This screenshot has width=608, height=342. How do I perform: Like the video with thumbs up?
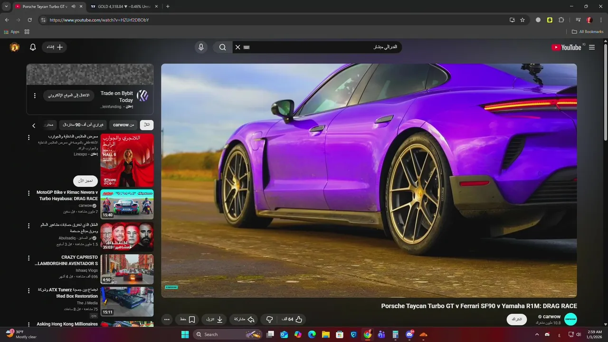[293, 319]
